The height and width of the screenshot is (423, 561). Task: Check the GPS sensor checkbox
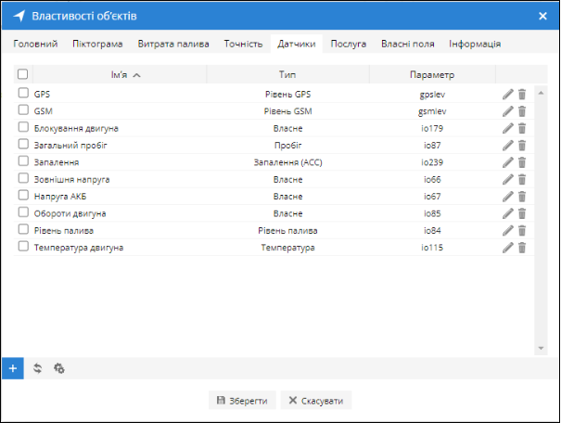[x=23, y=93]
